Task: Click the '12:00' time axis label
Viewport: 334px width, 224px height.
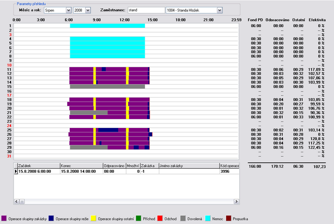Action: pyautogui.click(x=125, y=20)
